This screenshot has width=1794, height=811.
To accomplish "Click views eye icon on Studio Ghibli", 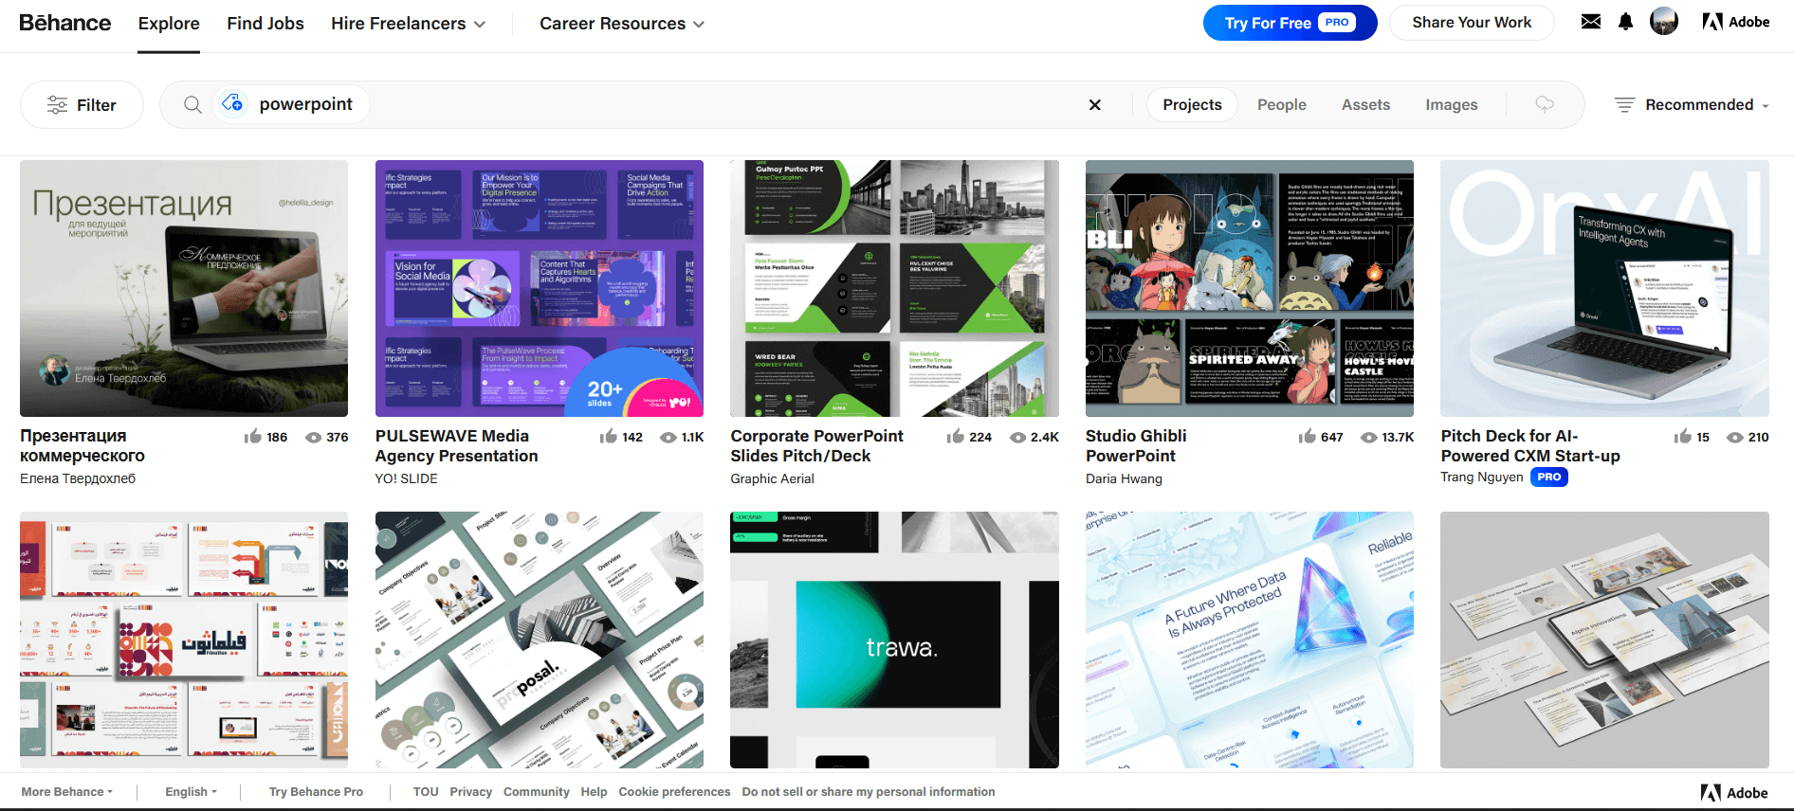I will pyautogui.click(x=1369, y=437).
